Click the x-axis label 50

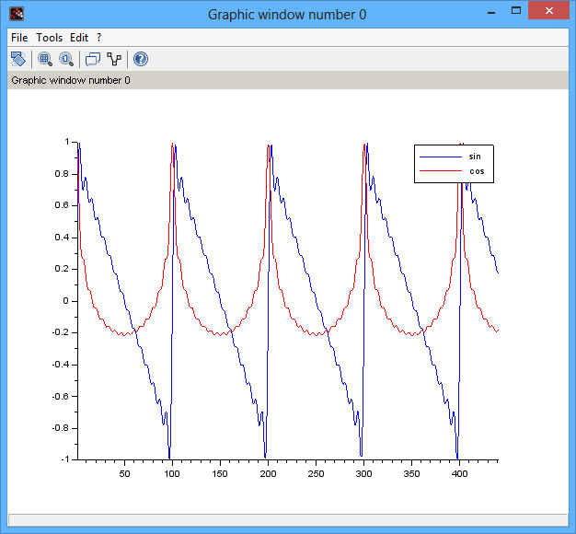pos(124,474)
